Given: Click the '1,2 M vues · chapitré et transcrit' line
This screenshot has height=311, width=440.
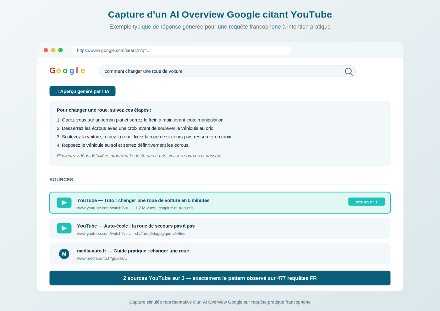Looking at the screenshot, I should [x=135, y=208].
